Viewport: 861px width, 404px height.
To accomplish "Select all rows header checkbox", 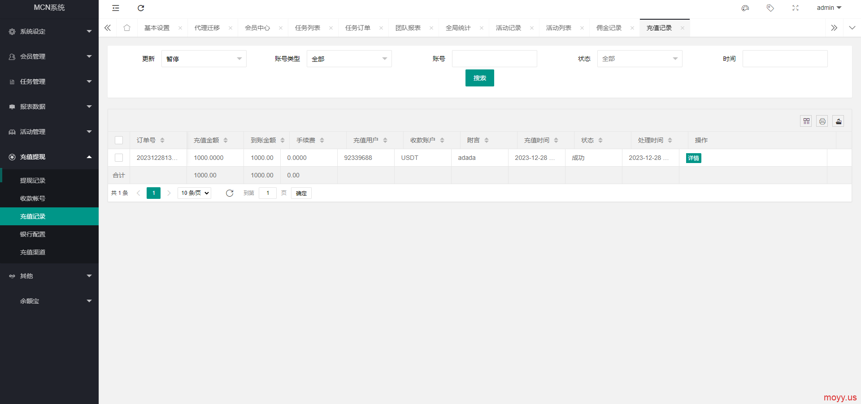I will [119, 140].
